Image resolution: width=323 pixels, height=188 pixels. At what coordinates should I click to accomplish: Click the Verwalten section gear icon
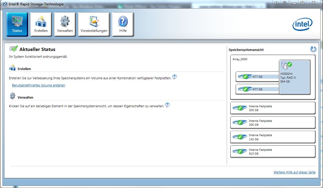12,96
